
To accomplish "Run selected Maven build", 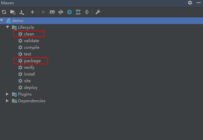I will 43,12.
